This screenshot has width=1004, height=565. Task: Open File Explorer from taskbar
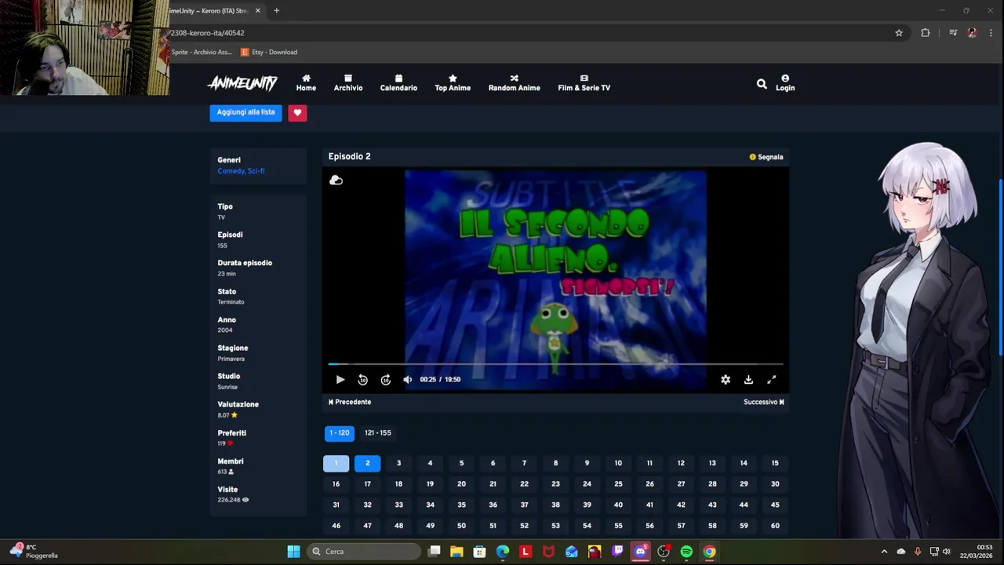(x=457, y=552)
